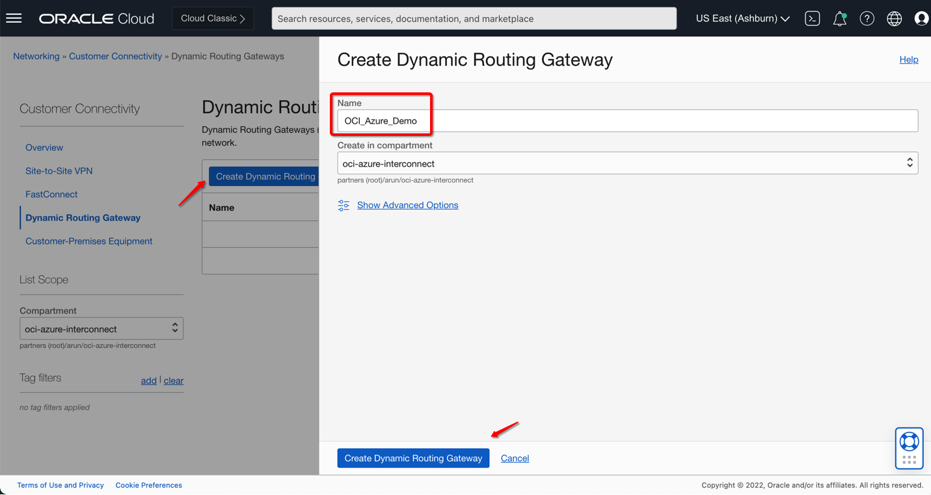Open the List Scope compartment dropdown
The height and width of the screenshot is (495, 931).
pyautogui.click(x=101, y=328)
